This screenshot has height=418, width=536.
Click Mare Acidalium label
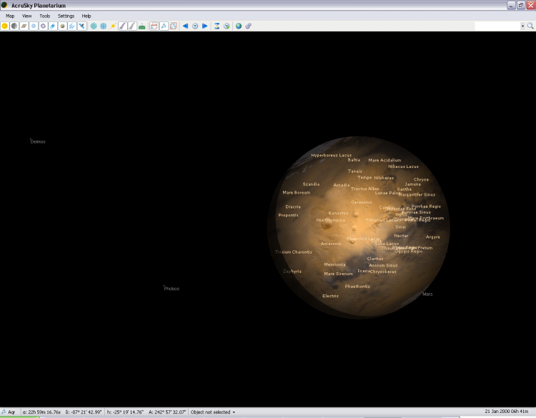(384, 160)
